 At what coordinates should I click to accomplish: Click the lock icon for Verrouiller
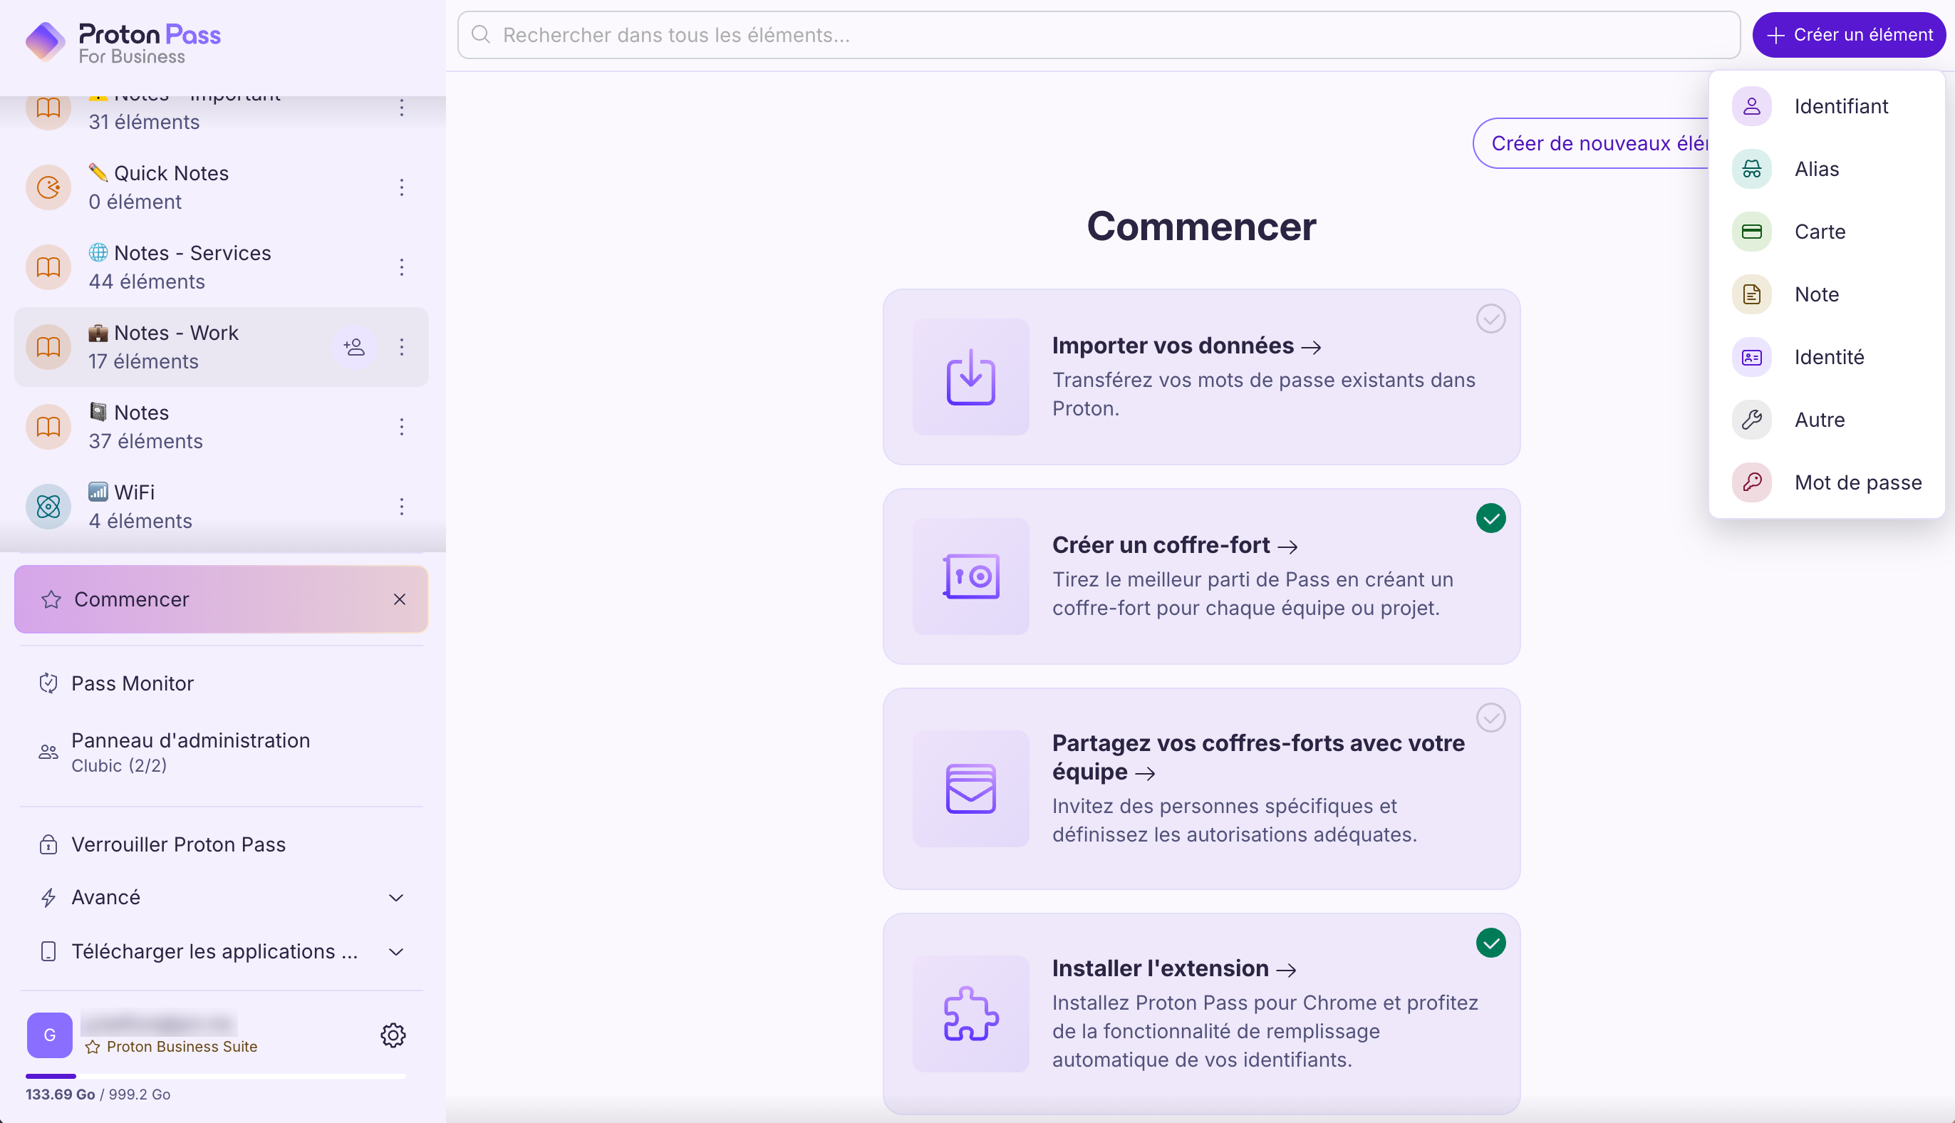tap(48, 844)
